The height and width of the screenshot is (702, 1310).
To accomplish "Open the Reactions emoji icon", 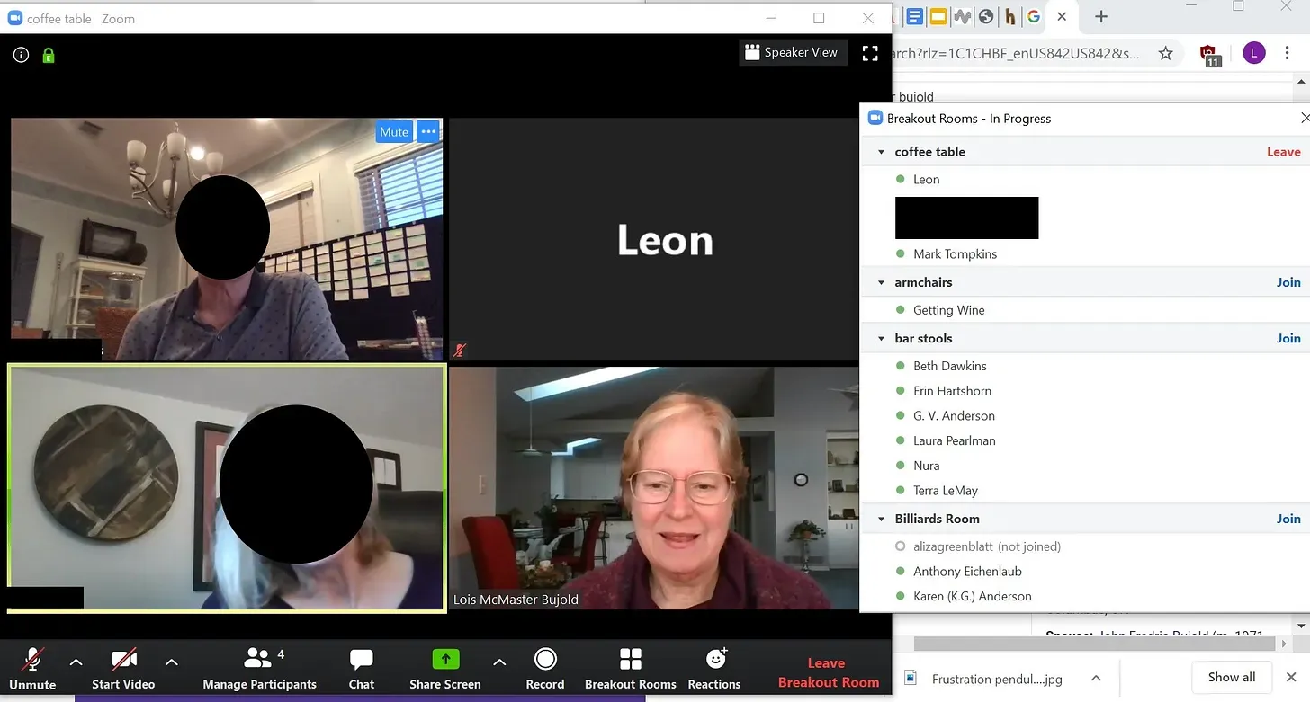I will pyautogui.click(x=715, y=661).
